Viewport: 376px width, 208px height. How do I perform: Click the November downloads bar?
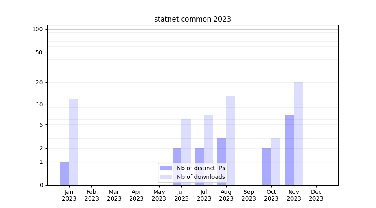point(298,133)
